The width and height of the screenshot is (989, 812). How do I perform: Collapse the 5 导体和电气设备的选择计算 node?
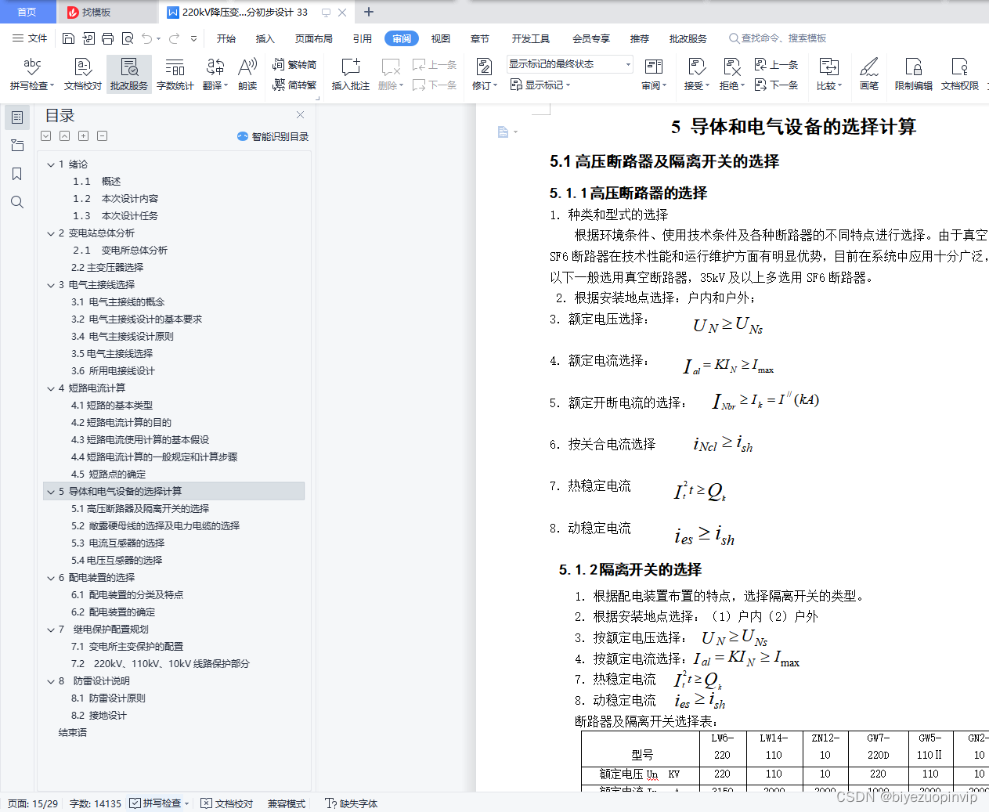point(51,492)
